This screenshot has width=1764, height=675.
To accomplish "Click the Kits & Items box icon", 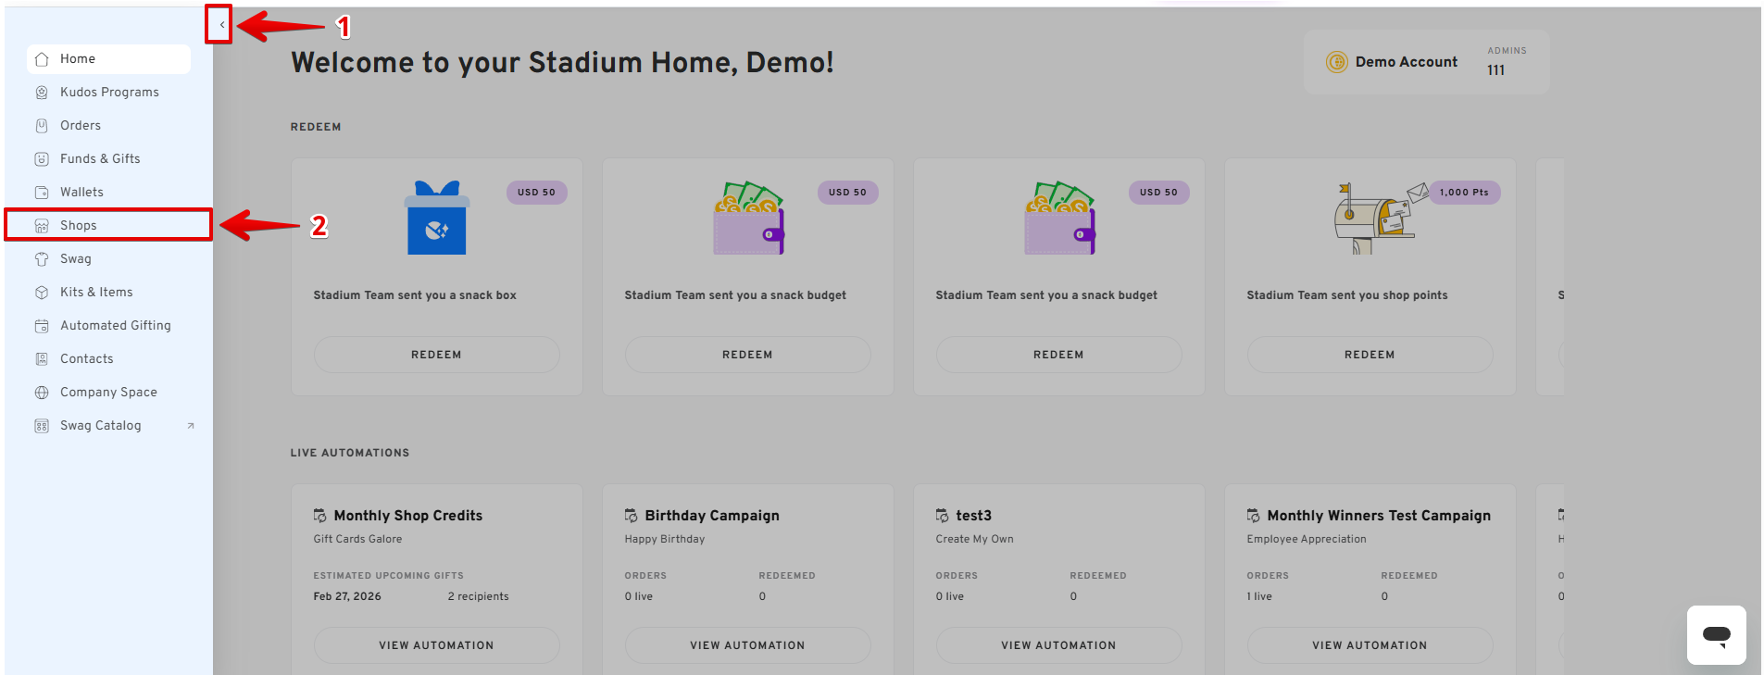I will 42,293.
